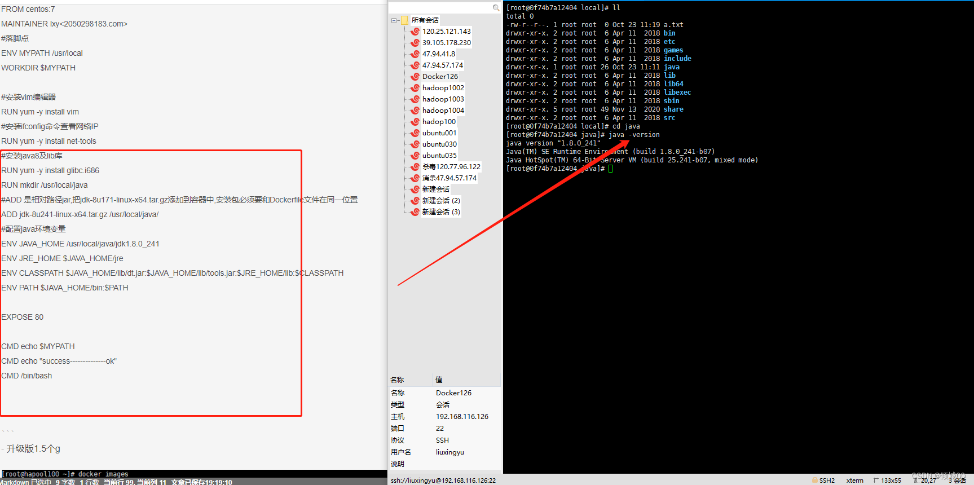The width and height of the screenshot is (974, 485).
Task: Click session icon of the plain 47.94.57.174 row
Action: point(415,65)
